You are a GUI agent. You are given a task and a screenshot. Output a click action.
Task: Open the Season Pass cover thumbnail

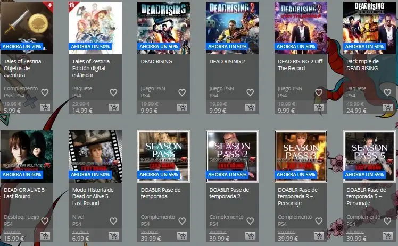click(x=163, y=156)
